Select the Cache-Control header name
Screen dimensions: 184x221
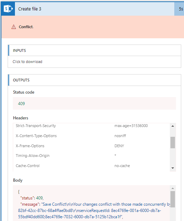click(x=28, y=166)
